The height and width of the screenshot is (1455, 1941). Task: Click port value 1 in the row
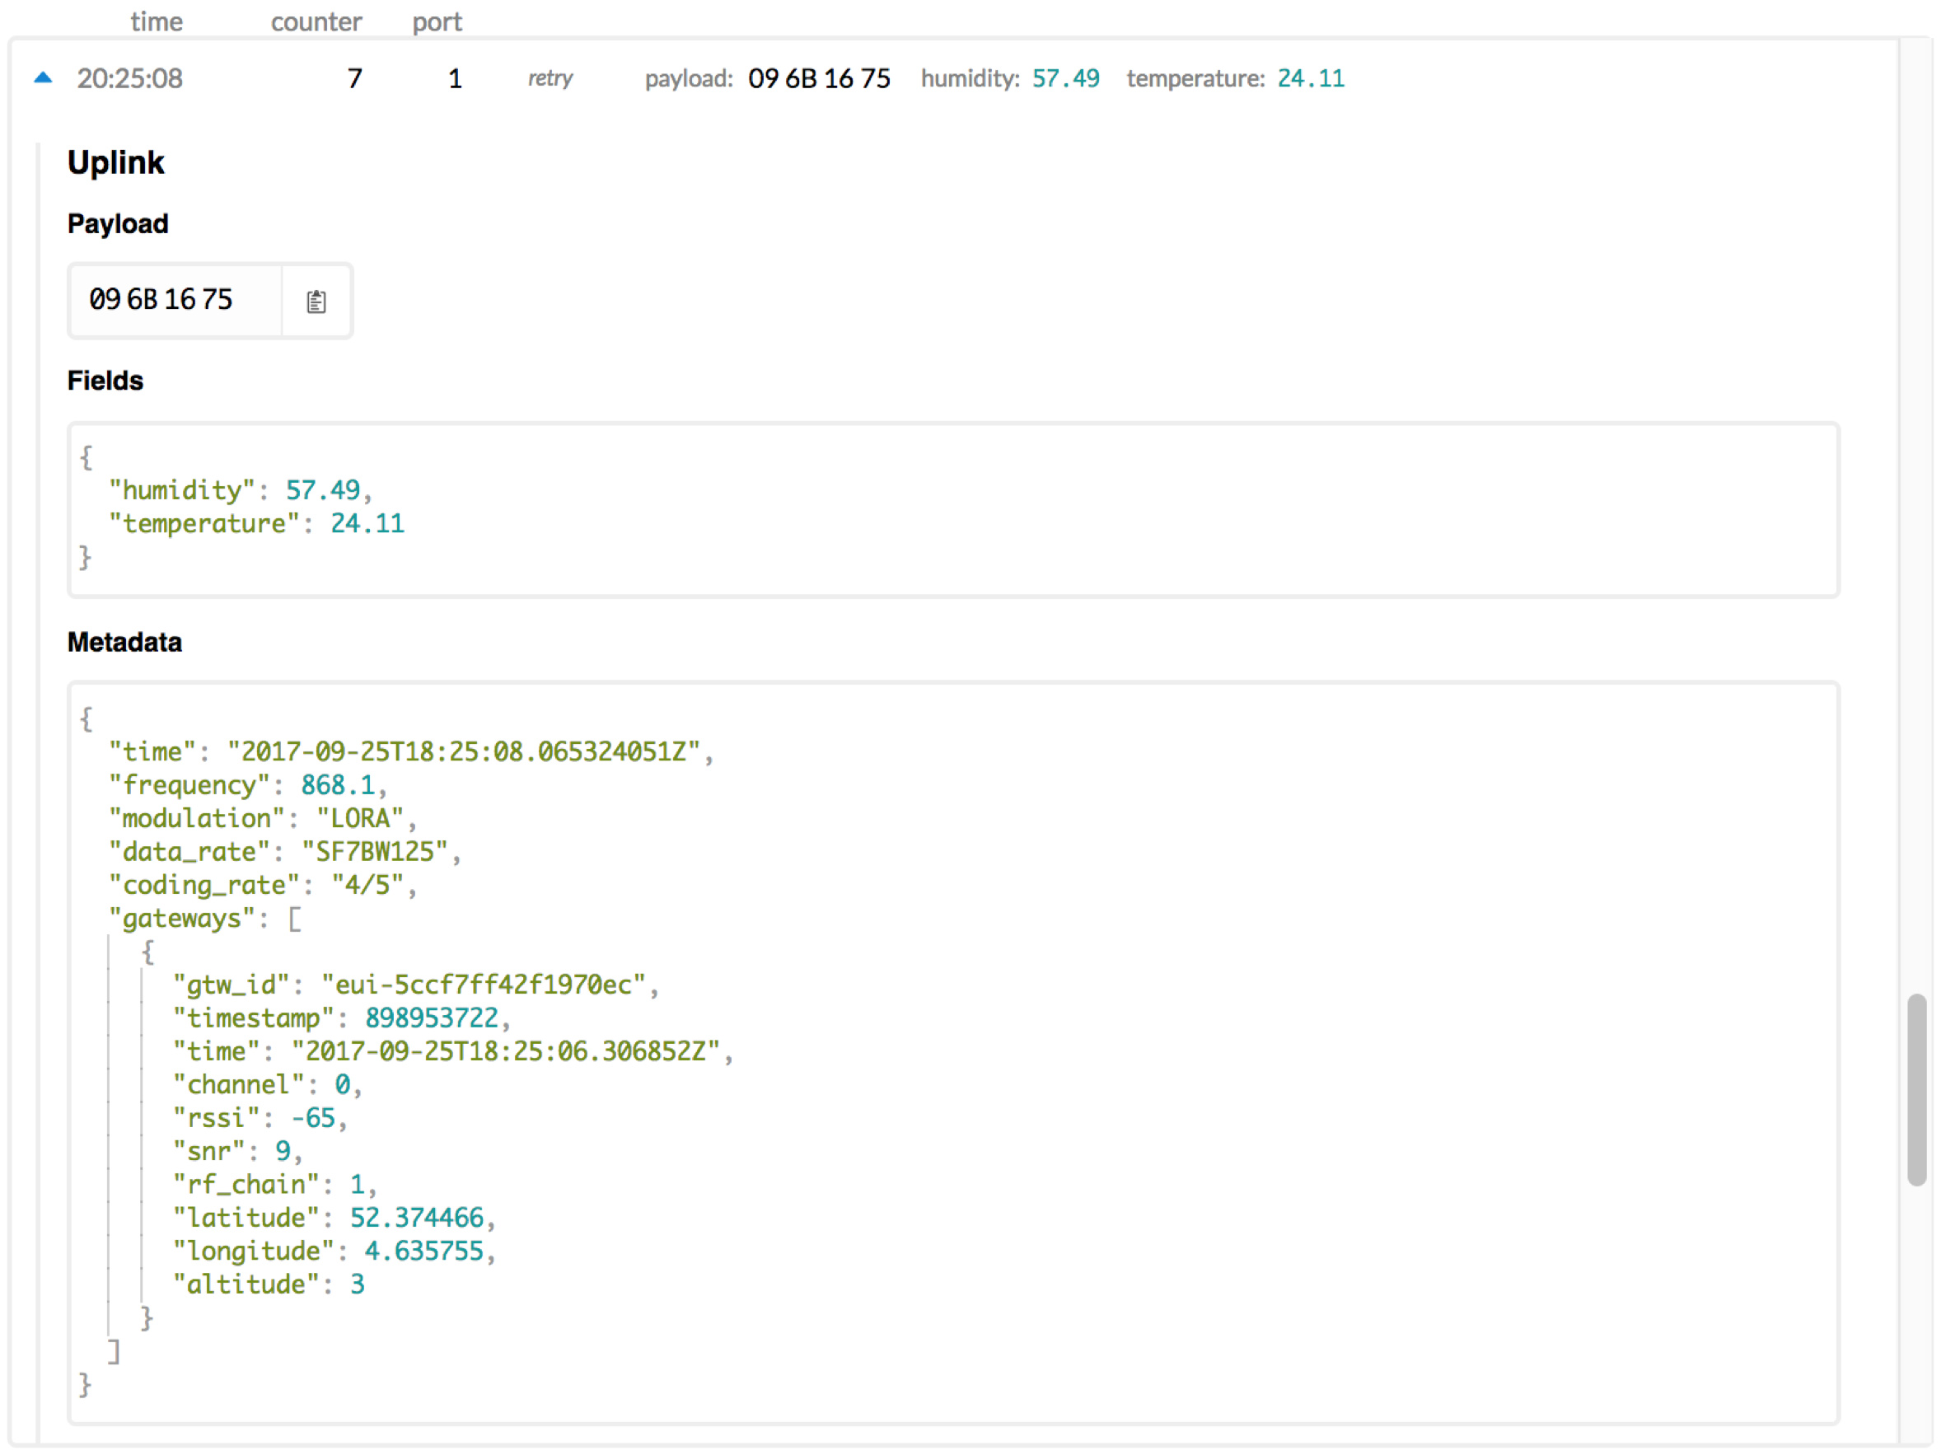pyautogui.click(x=455, y=78)
